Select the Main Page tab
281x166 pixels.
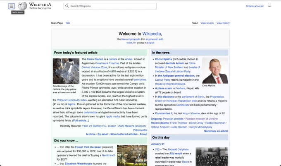pos(57,23)
